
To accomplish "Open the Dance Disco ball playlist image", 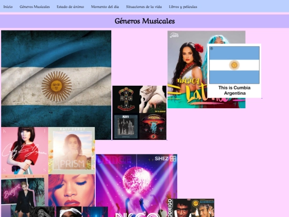I will tap(136, 185).
